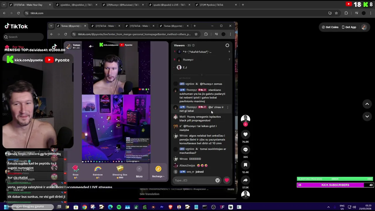The width and height of the screenshot is (375, 211).
Task: Open options for ftuzey 'zinau ir net gi labai' comment
Action: [x=228, y=107]
